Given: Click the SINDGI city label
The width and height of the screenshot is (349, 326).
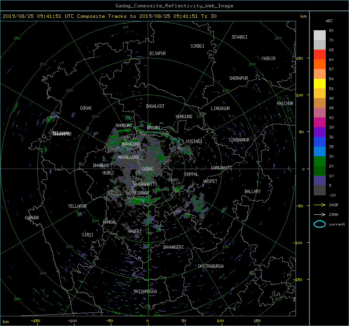Looking at the screenshot, I should click(197, 46).
